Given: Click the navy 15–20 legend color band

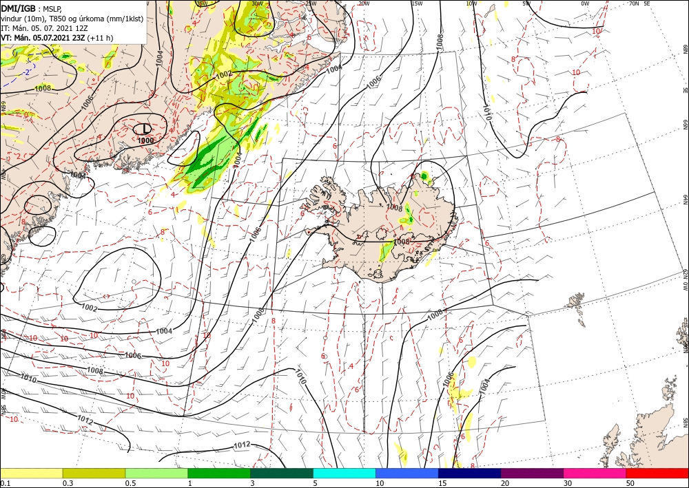Looking at the screenshot, I should point(470,473).
